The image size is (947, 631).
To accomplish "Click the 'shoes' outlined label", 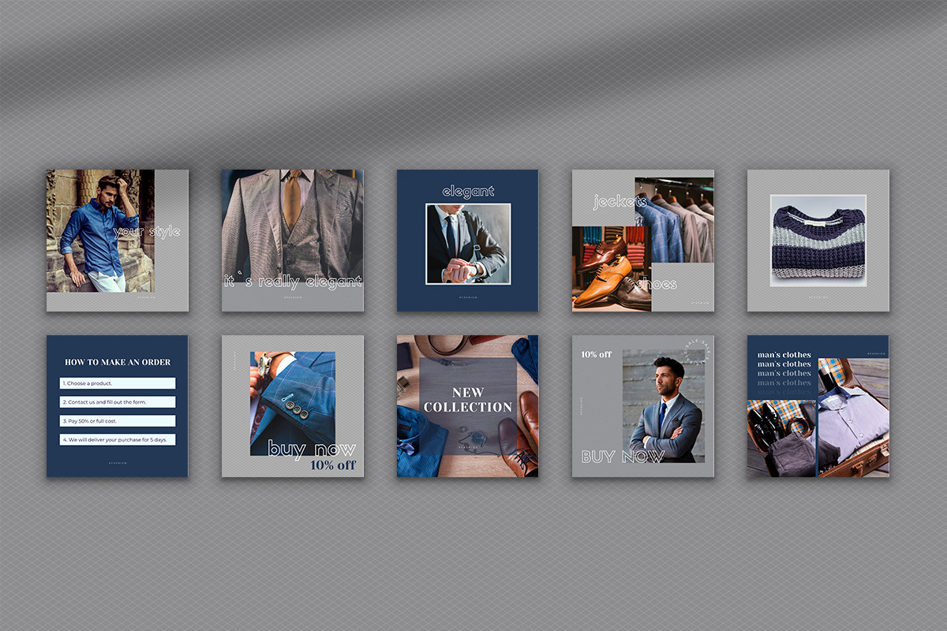I will tap(657, 283).
